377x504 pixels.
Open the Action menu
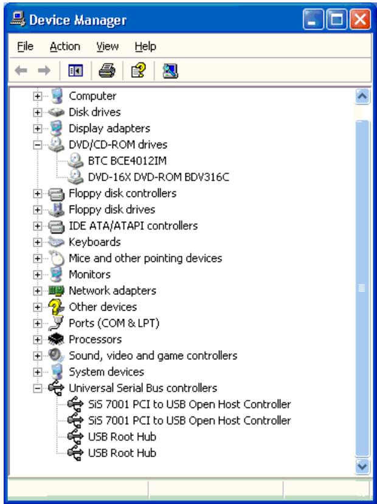click(x=65, y=47)
